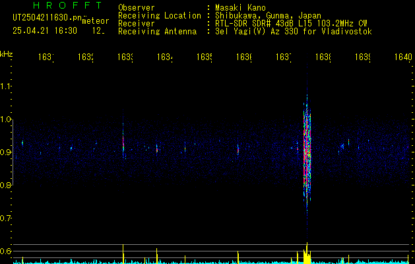
Task: Click the 'Receiver' label
Action: (137, 24)
